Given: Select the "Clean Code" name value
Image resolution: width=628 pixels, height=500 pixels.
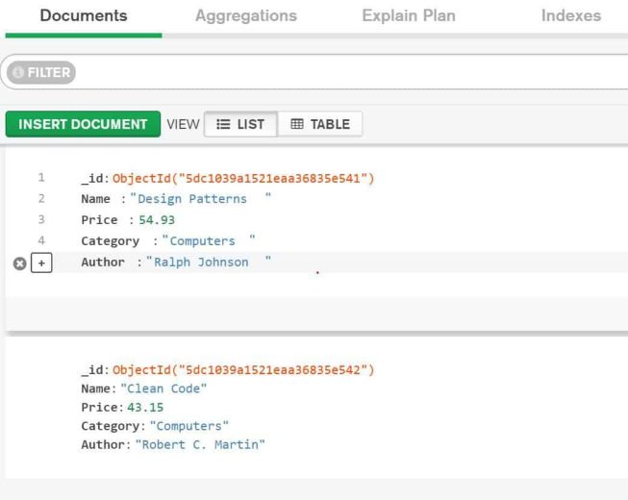Looking at the screenshot, I should [163, 388].
